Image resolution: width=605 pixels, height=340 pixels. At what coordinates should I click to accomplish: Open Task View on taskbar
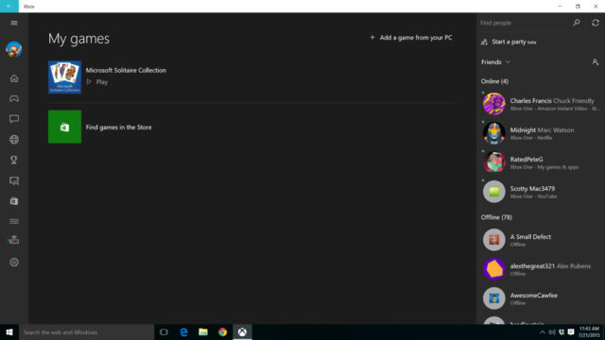(164, 331)
